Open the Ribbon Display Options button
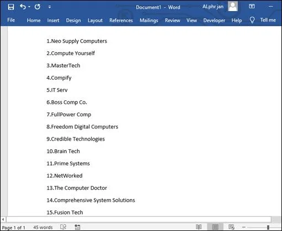The height and width of the screenshot is (231, 282). click(252, 7)
